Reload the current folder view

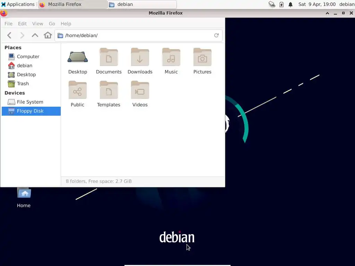tap(216, 35)
